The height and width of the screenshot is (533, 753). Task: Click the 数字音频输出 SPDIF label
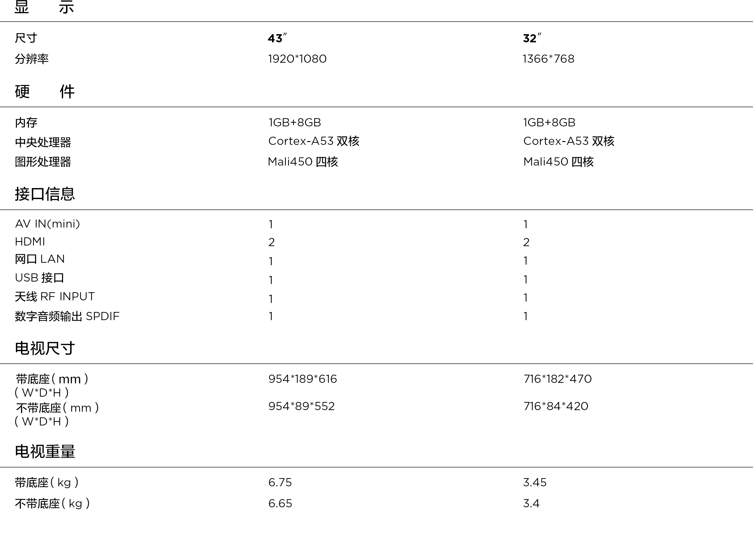(67, 316)
